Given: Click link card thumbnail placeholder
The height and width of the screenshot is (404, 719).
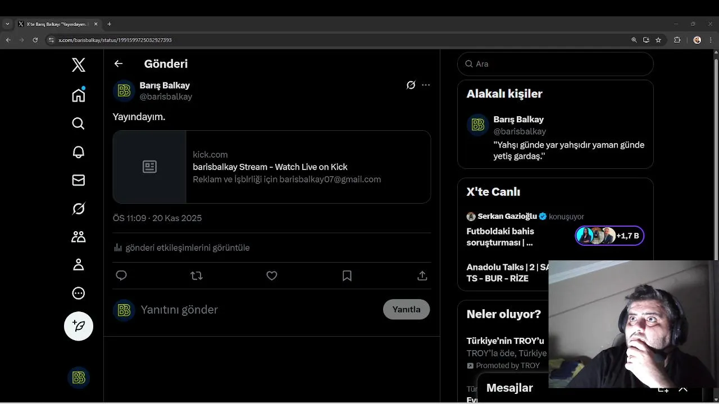Looking at the screenshot, I should [x=149, y=167].
